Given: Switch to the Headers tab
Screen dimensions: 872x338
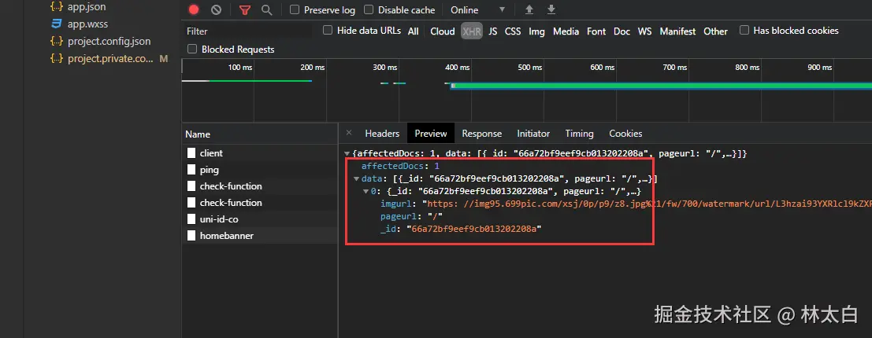Looking at the screenshot, I should [x=382, y=133].
